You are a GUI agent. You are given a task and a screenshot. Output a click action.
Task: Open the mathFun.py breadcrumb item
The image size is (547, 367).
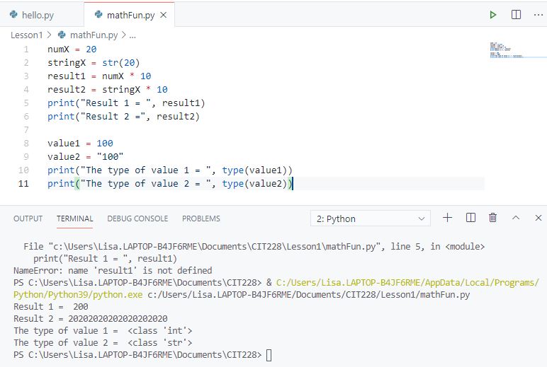click(94, 35)
